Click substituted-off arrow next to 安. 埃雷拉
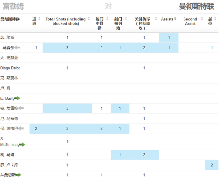Image resolution: width=224 pixels, height=184 pixels. click(21, 108)
